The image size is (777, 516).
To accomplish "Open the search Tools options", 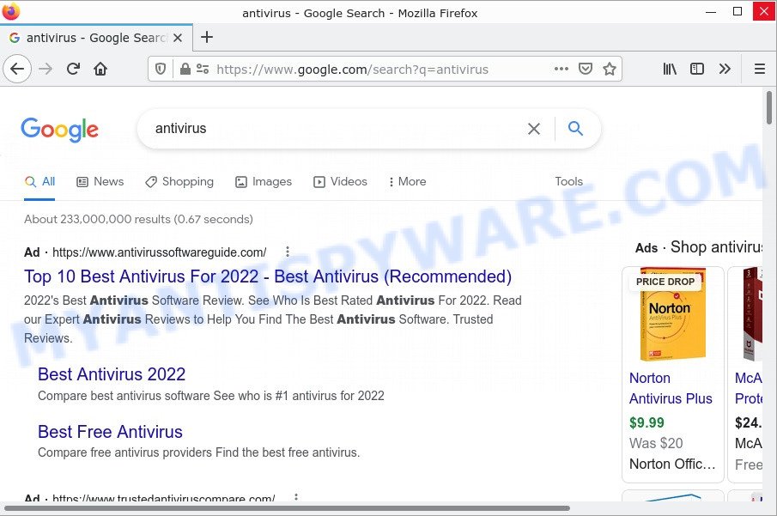I will [569, 182].
